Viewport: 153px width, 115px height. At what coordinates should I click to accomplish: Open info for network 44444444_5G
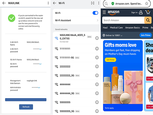97,93
